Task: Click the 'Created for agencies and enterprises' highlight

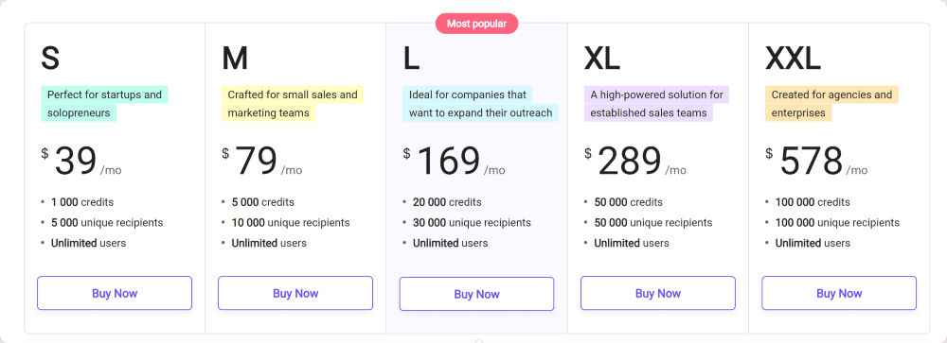Action: (831, 104)
